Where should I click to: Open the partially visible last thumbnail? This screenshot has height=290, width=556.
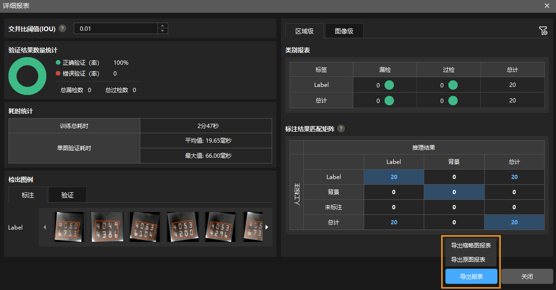(x=253, y=227)
